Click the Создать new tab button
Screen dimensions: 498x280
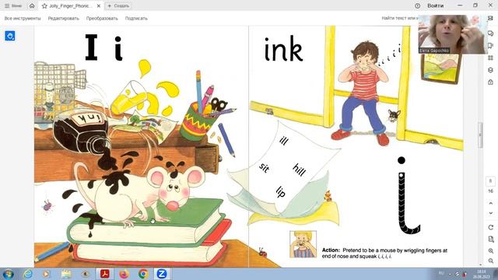point(118,5)
